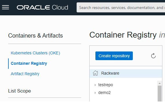
Task: Select the Rackware root compartment row
Action: 126,73
